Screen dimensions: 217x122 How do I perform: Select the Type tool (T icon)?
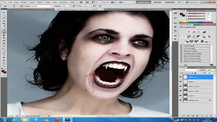pyautogui.click(x=4, y=55)
